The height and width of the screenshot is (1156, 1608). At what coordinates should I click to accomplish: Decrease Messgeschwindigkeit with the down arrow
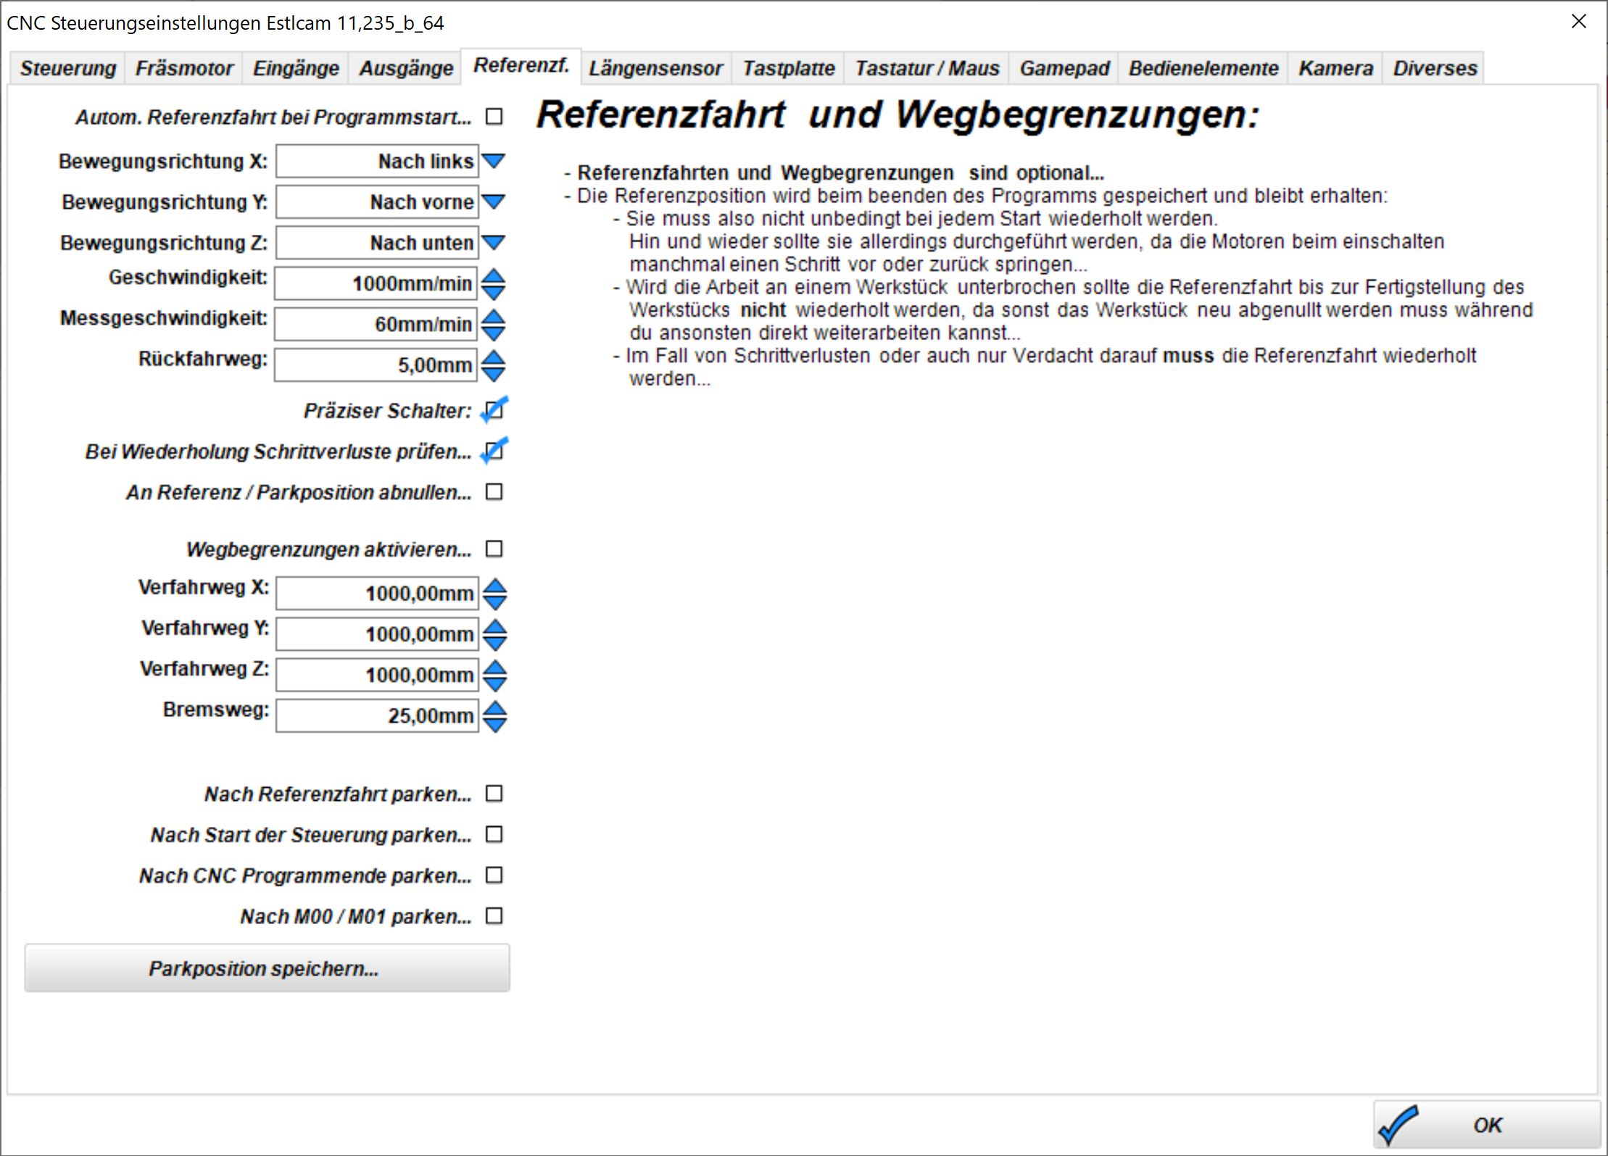(x=494, y=333)
